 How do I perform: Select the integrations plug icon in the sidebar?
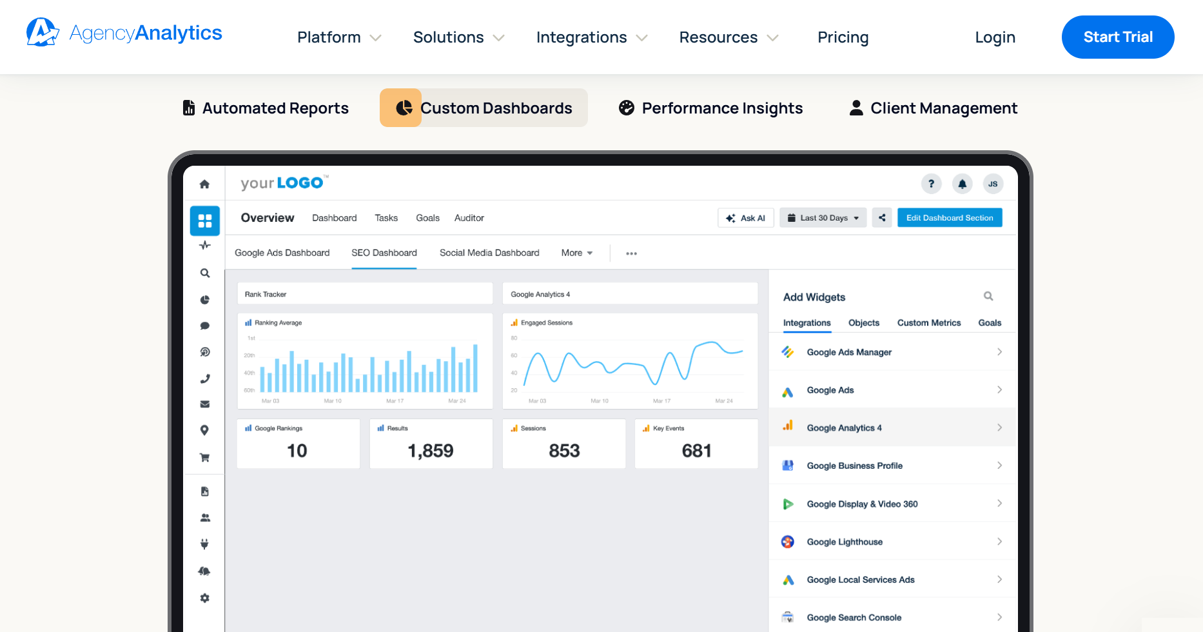(x=204, y=544)
